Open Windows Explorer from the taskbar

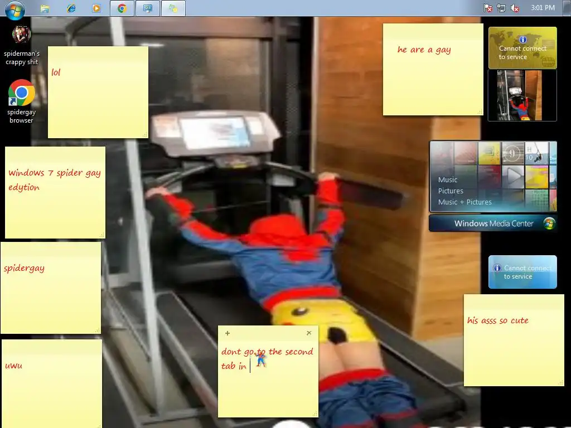(x=45, y=8)
